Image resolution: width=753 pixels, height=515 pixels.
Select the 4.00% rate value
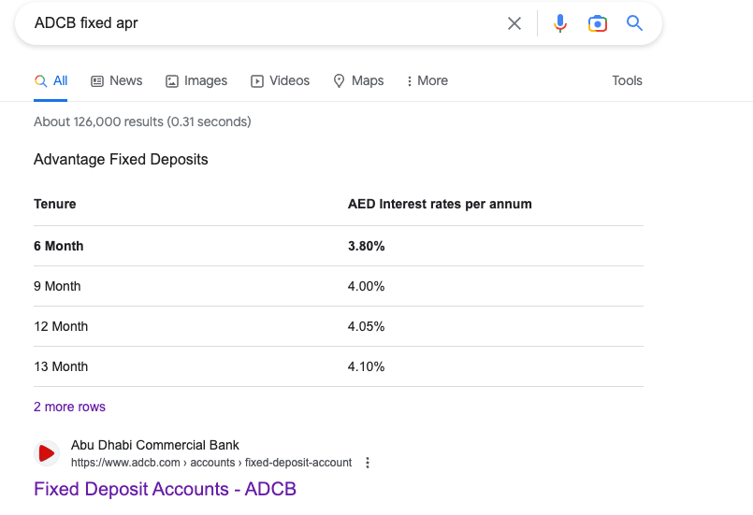coord(367,286)
